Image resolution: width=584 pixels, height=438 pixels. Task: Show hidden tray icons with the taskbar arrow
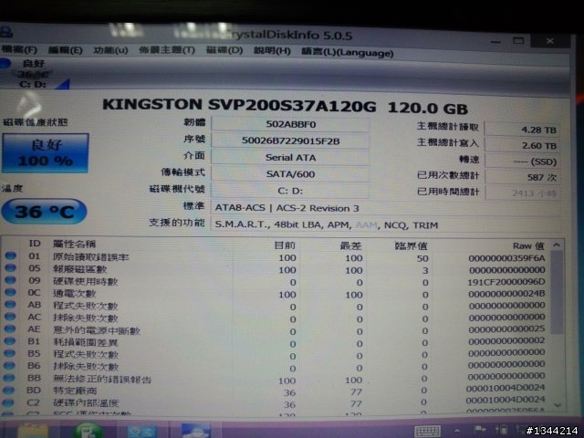457,431
